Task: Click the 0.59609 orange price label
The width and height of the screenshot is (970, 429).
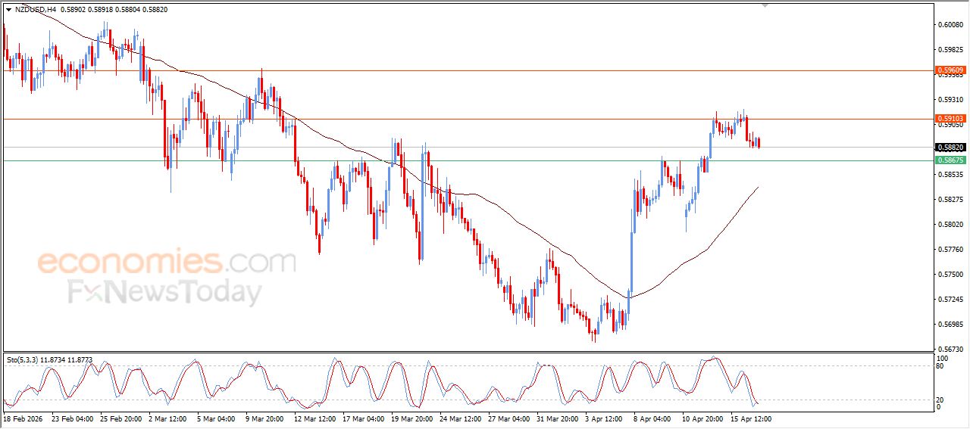Action: [950, 70]
